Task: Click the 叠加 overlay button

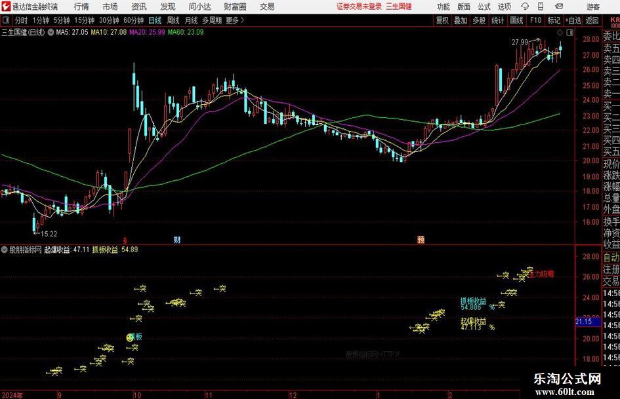Action: (461, 20)
